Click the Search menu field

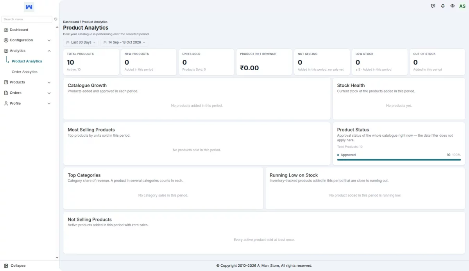coord(27,19)
